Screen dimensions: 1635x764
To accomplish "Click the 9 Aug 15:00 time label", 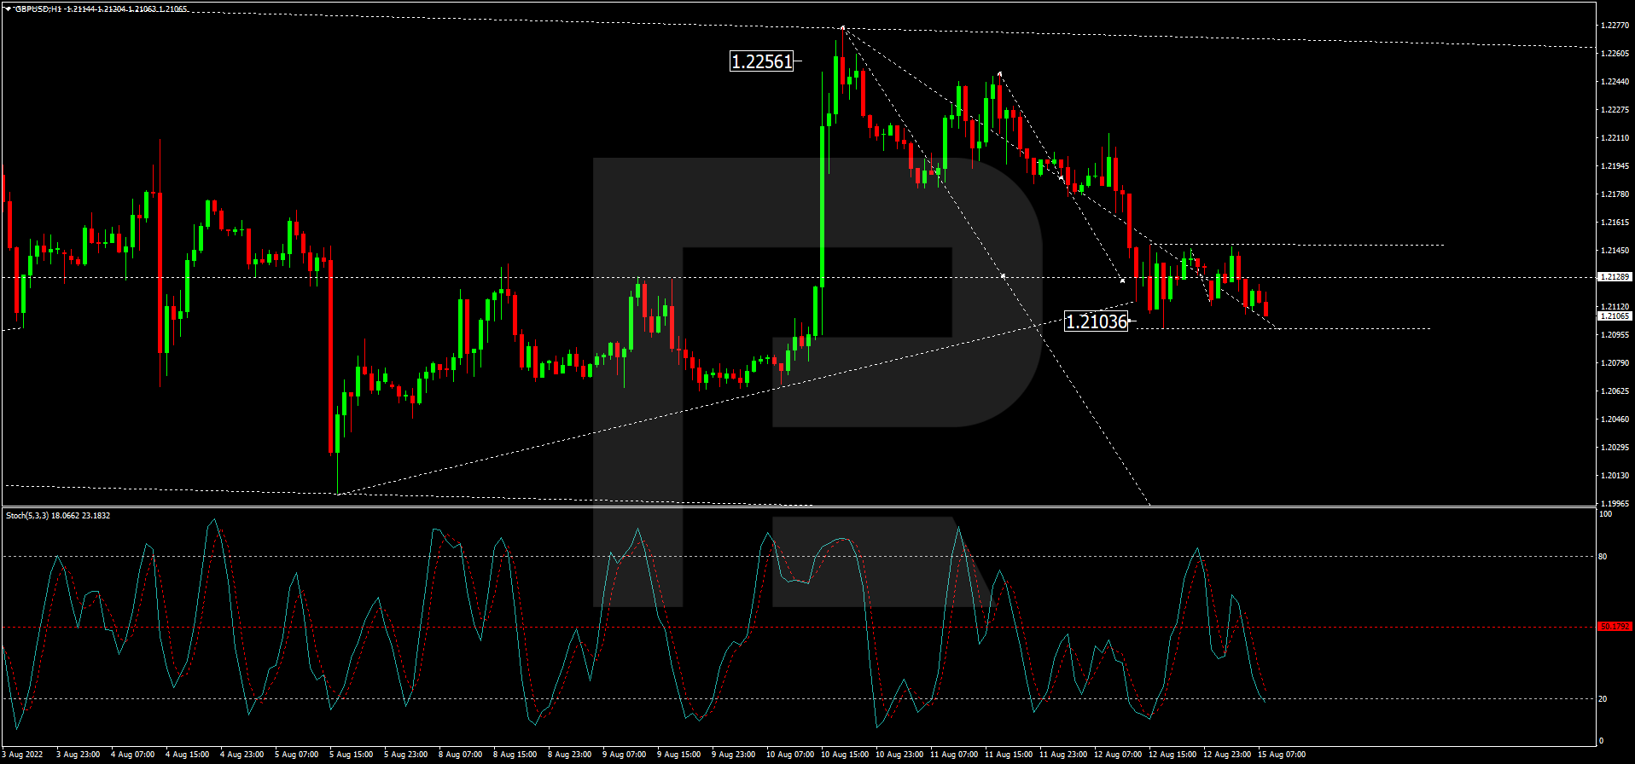I will (679, 755).
